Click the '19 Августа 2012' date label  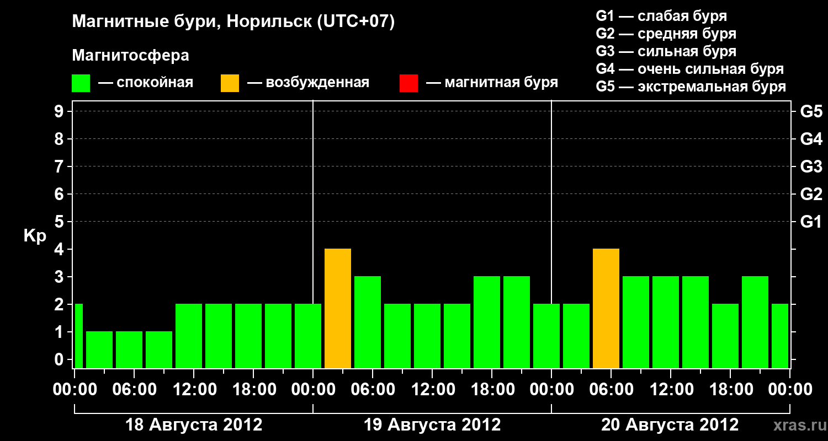[x=432, y=425]
